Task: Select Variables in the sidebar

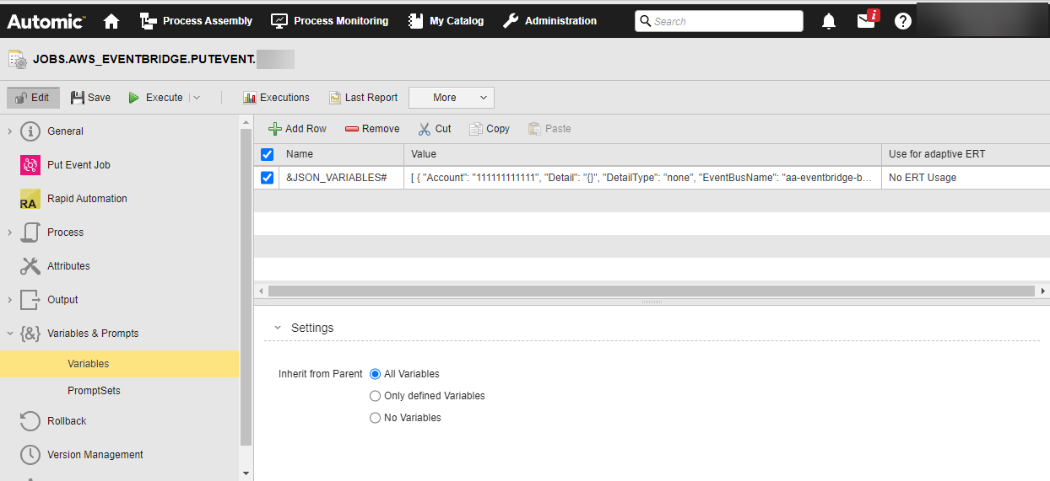Action: pos(120,364)
